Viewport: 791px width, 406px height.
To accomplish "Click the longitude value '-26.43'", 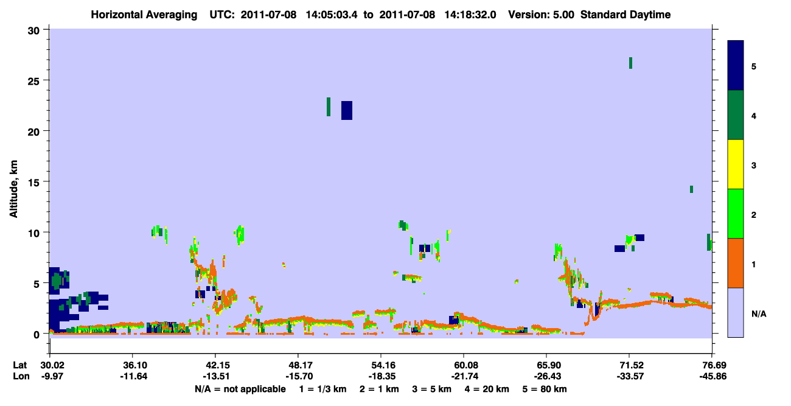I will pyautogui.click(x=546, y=376).
